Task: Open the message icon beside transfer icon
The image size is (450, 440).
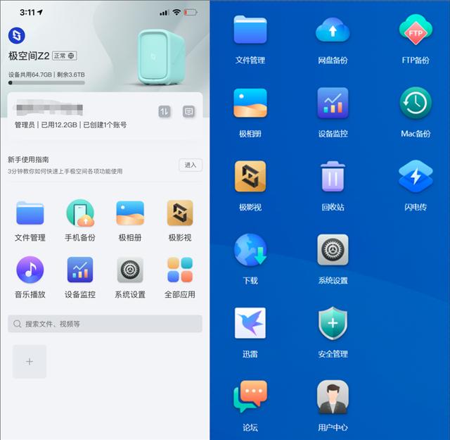Action: (x=189, y=111)
